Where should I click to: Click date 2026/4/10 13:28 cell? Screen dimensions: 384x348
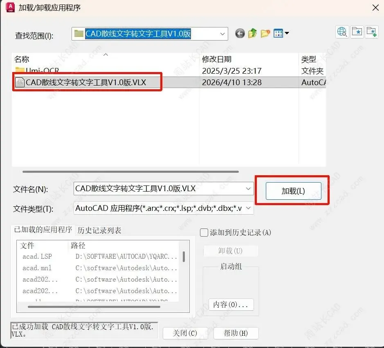232,82
